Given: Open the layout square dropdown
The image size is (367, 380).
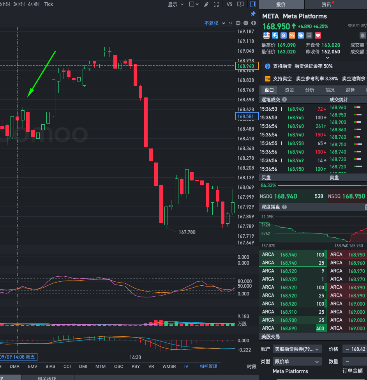Looking at the screenshot, I should (194, 4).
